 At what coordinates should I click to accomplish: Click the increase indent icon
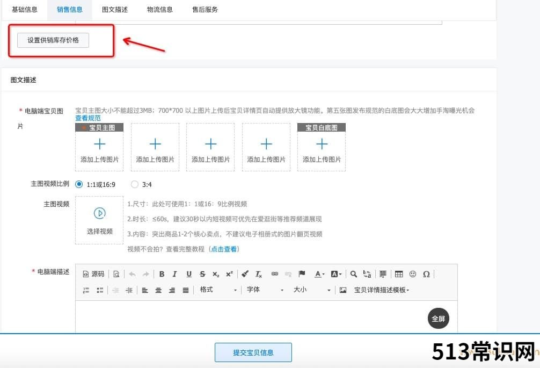129,290
